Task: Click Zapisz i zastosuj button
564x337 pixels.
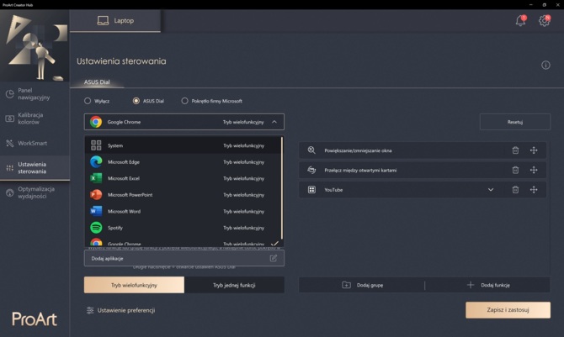Action: 508,310
